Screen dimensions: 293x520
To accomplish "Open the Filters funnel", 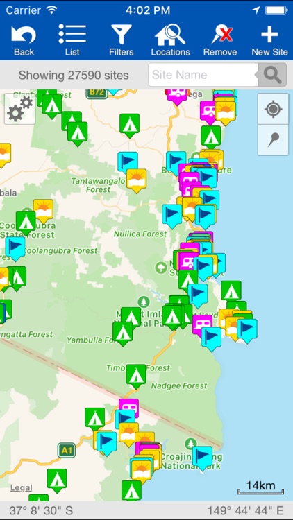I will 122,40.
